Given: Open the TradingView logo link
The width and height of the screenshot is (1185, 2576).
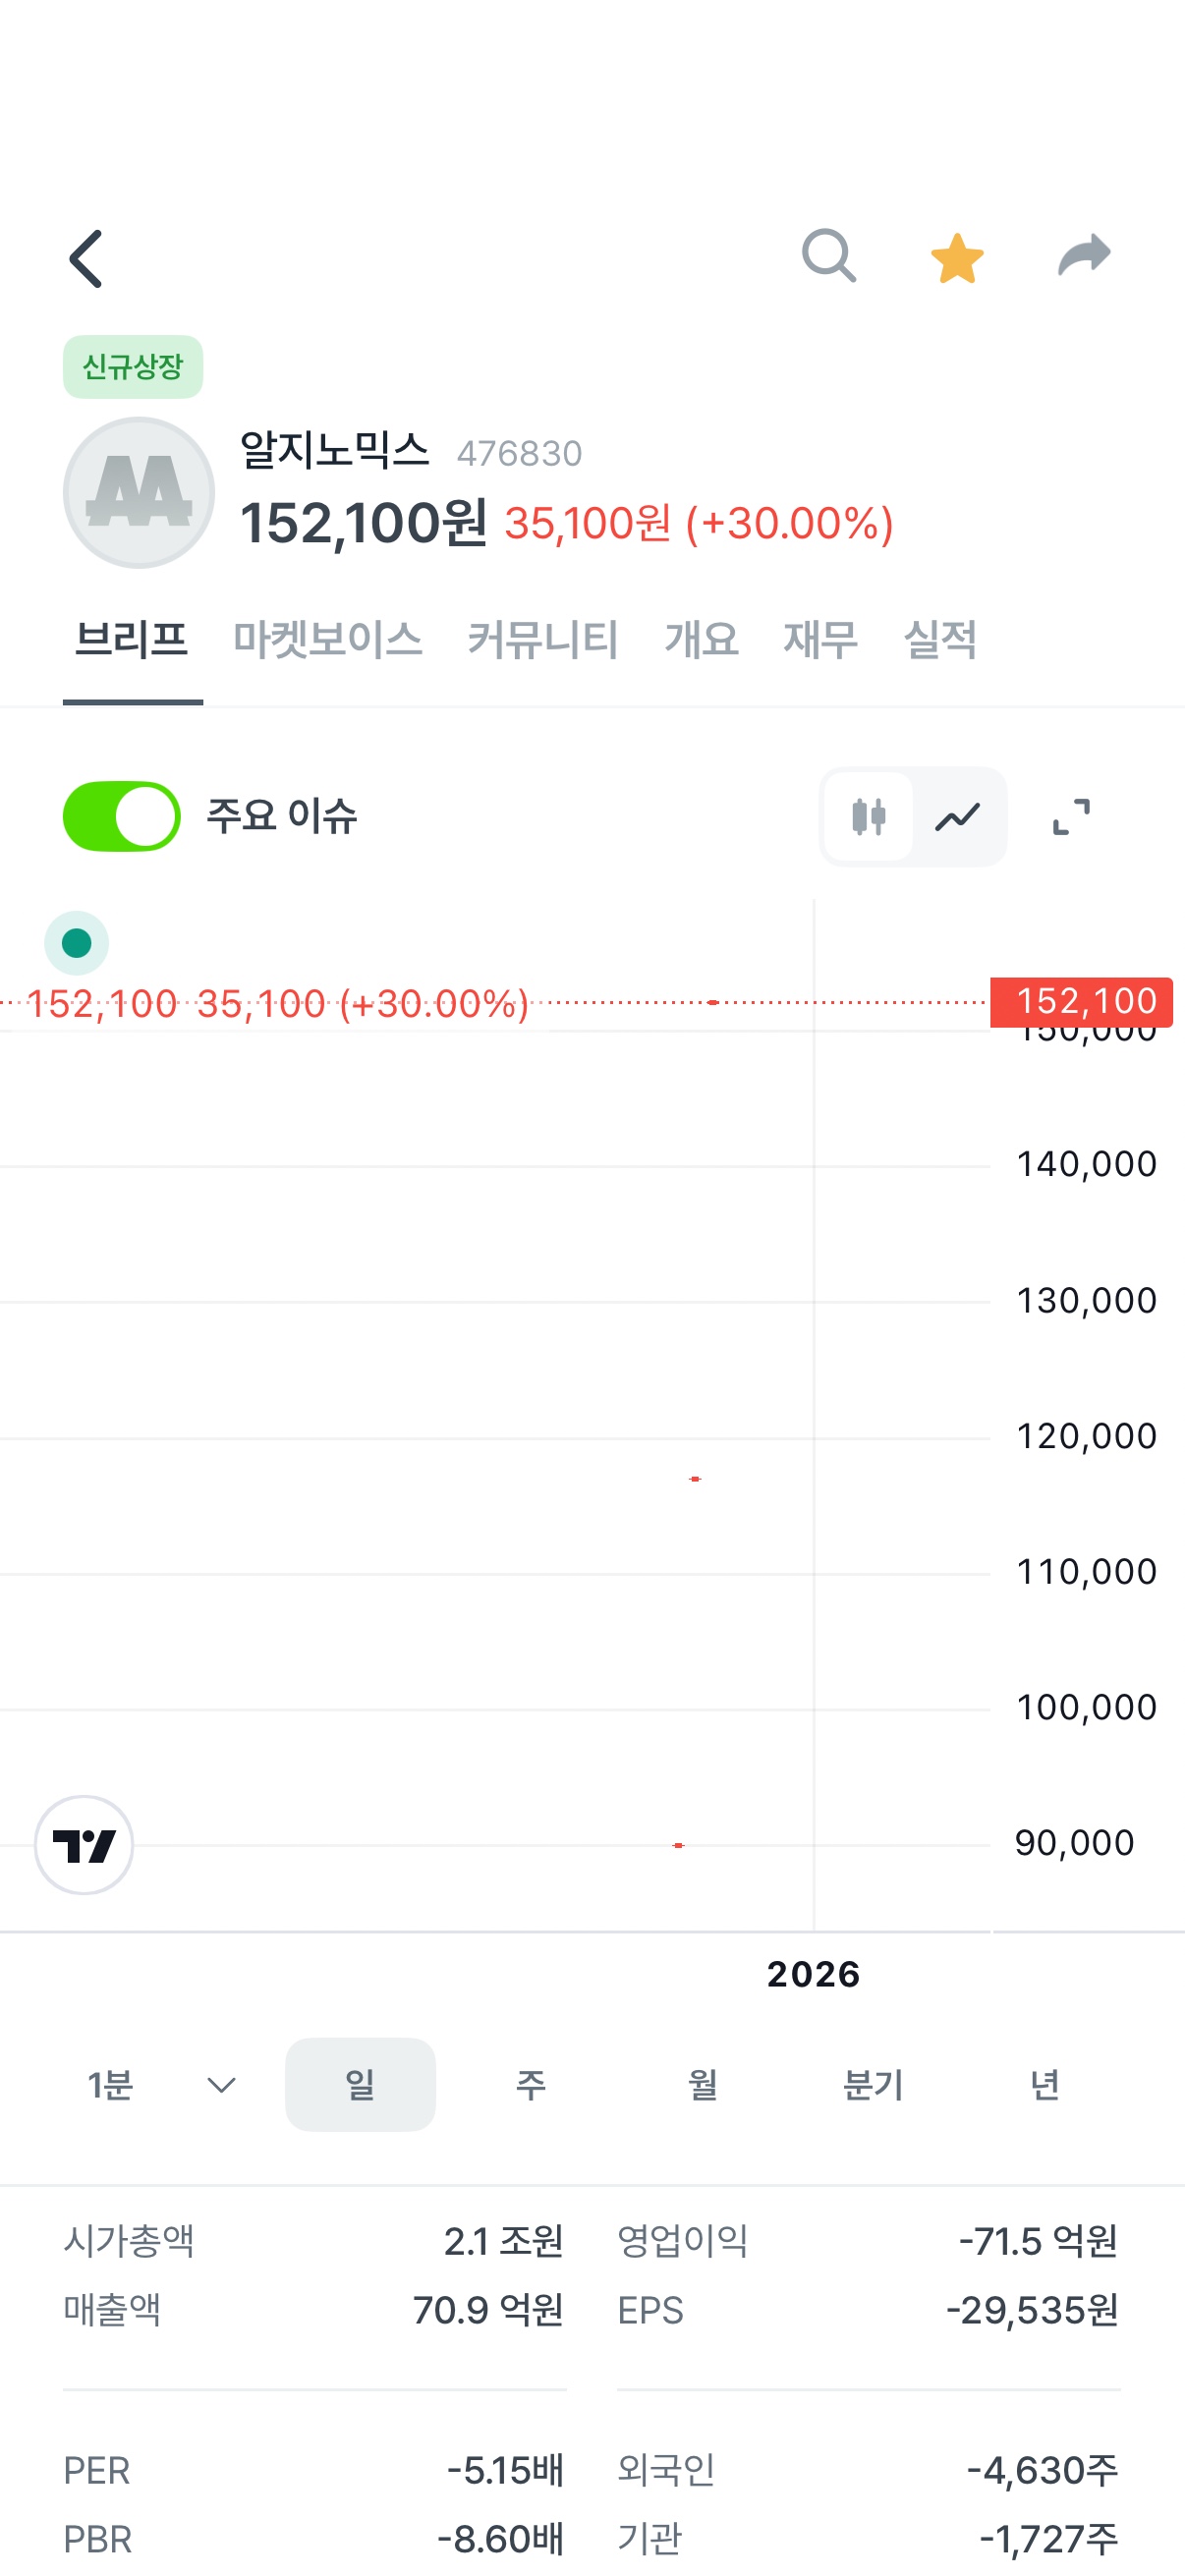Looking at the screenshot, I should (84, 1845).
